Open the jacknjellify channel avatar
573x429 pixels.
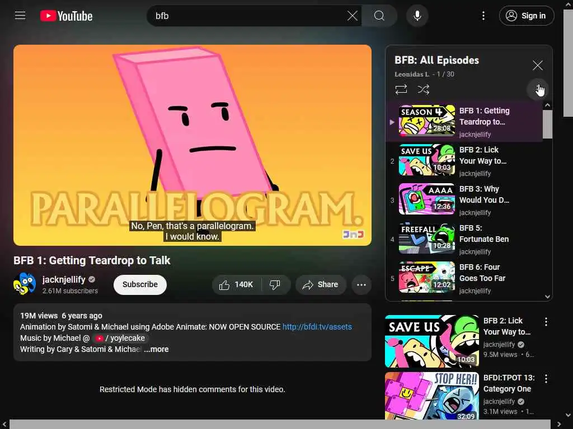pyautogui.click(x=25, y=283)
